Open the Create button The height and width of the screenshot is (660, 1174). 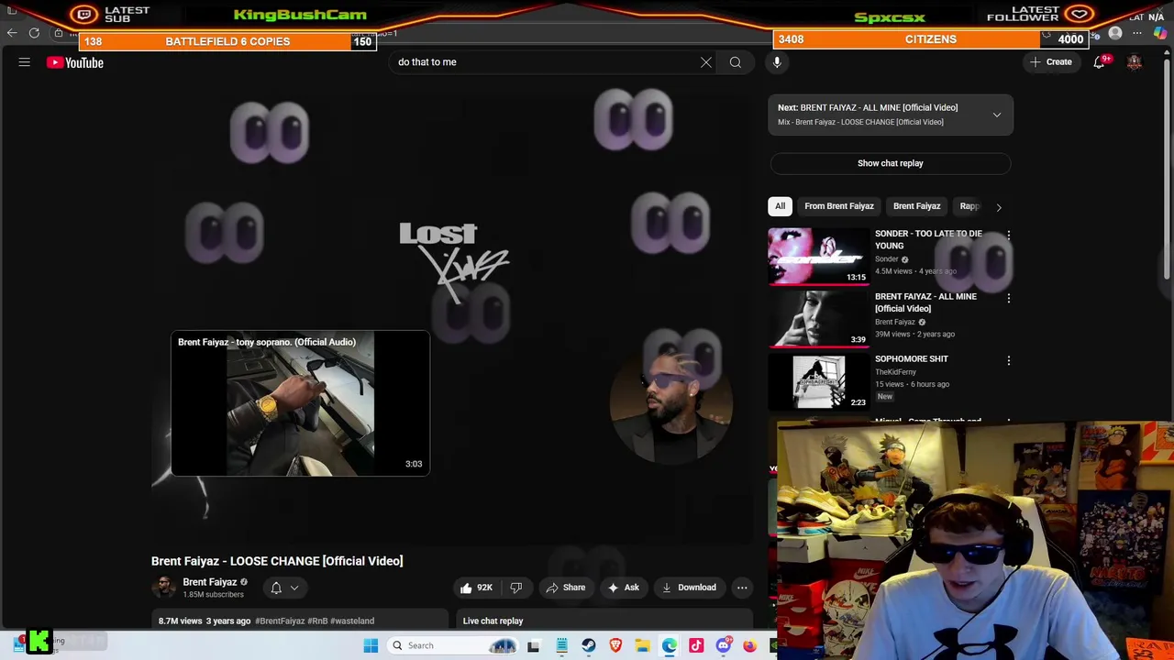[1050, 62]
